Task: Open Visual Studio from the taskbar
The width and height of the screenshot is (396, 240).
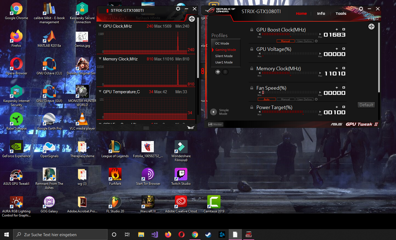Action: click(155, 235)
